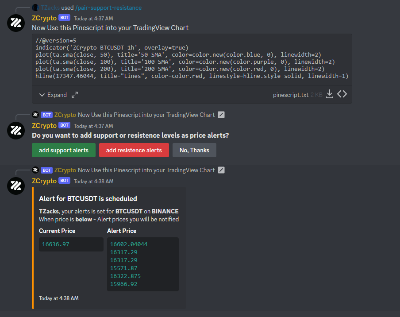Expand the Pinescript code block

coord(53,95)
